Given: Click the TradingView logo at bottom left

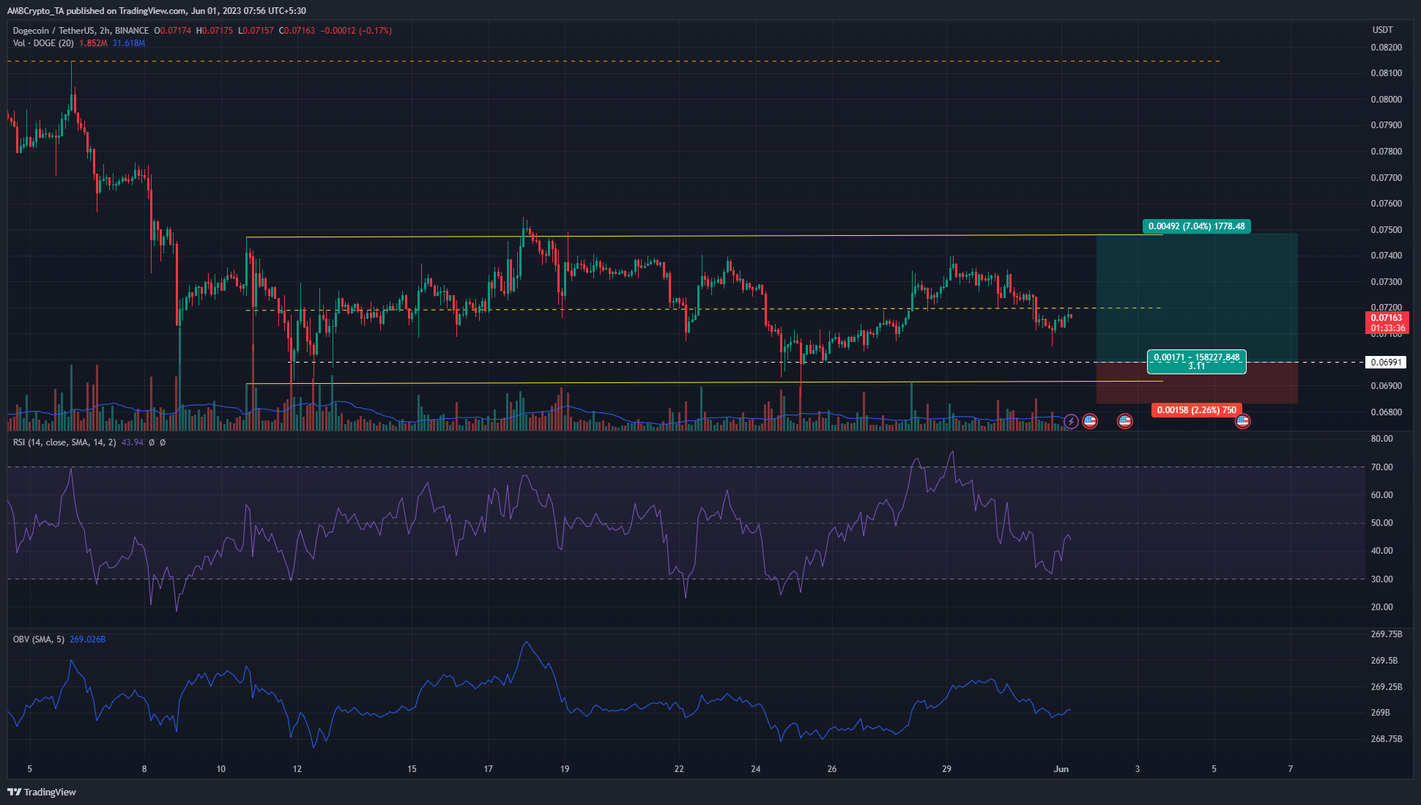Looking at the screenshot, I should click(x=42, y=792).
